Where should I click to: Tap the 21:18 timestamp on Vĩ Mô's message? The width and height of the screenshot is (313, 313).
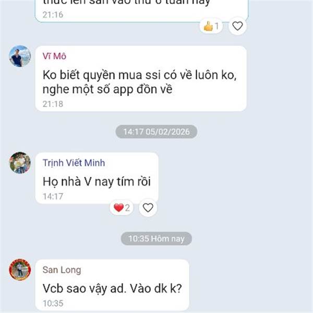(x=53, y=104)
